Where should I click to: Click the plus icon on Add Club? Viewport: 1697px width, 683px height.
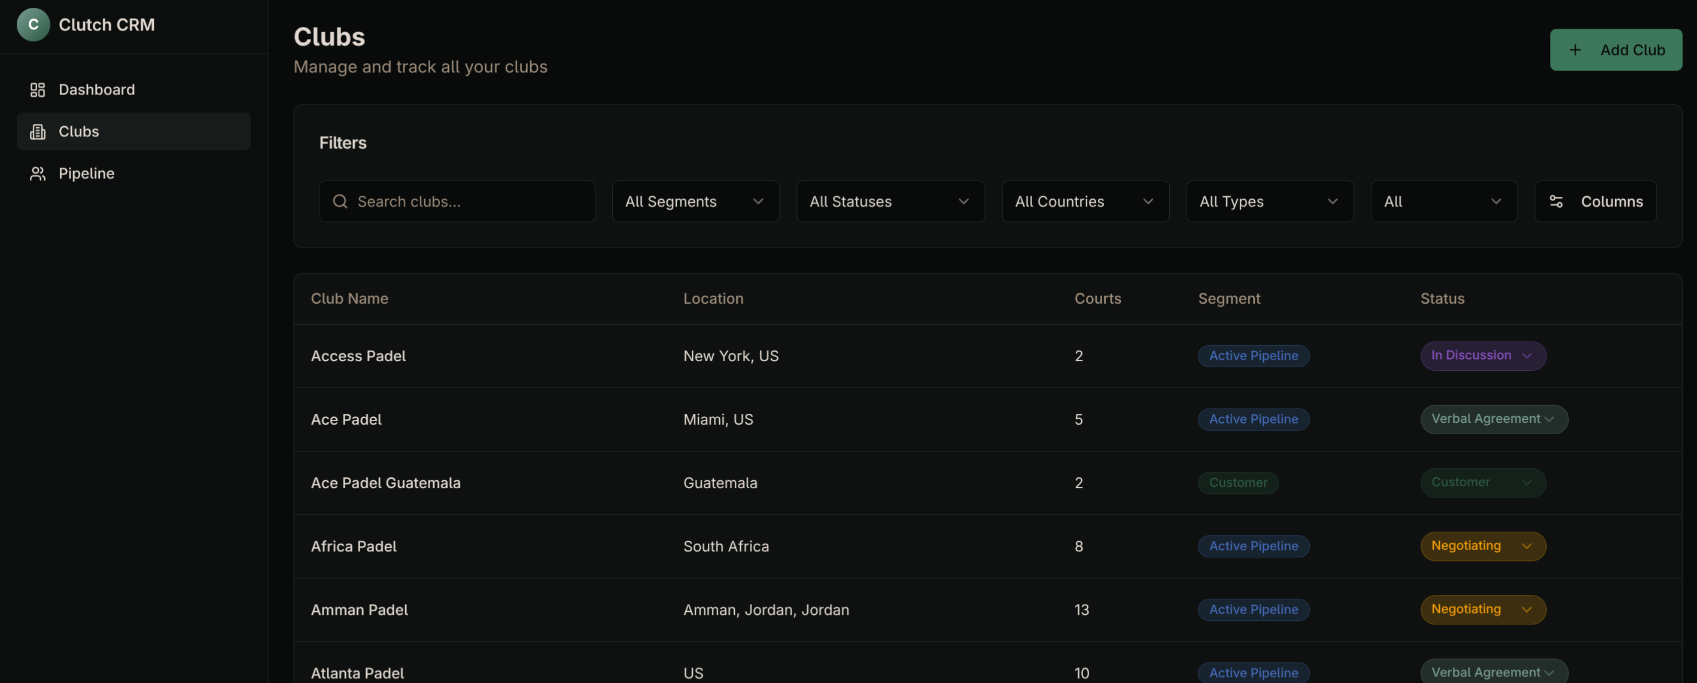pyautogui.click(x=1574, y=50)
